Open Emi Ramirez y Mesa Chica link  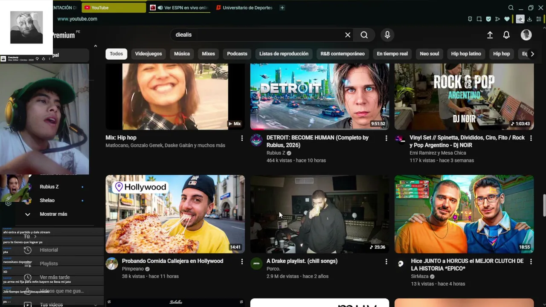[438, 153]
